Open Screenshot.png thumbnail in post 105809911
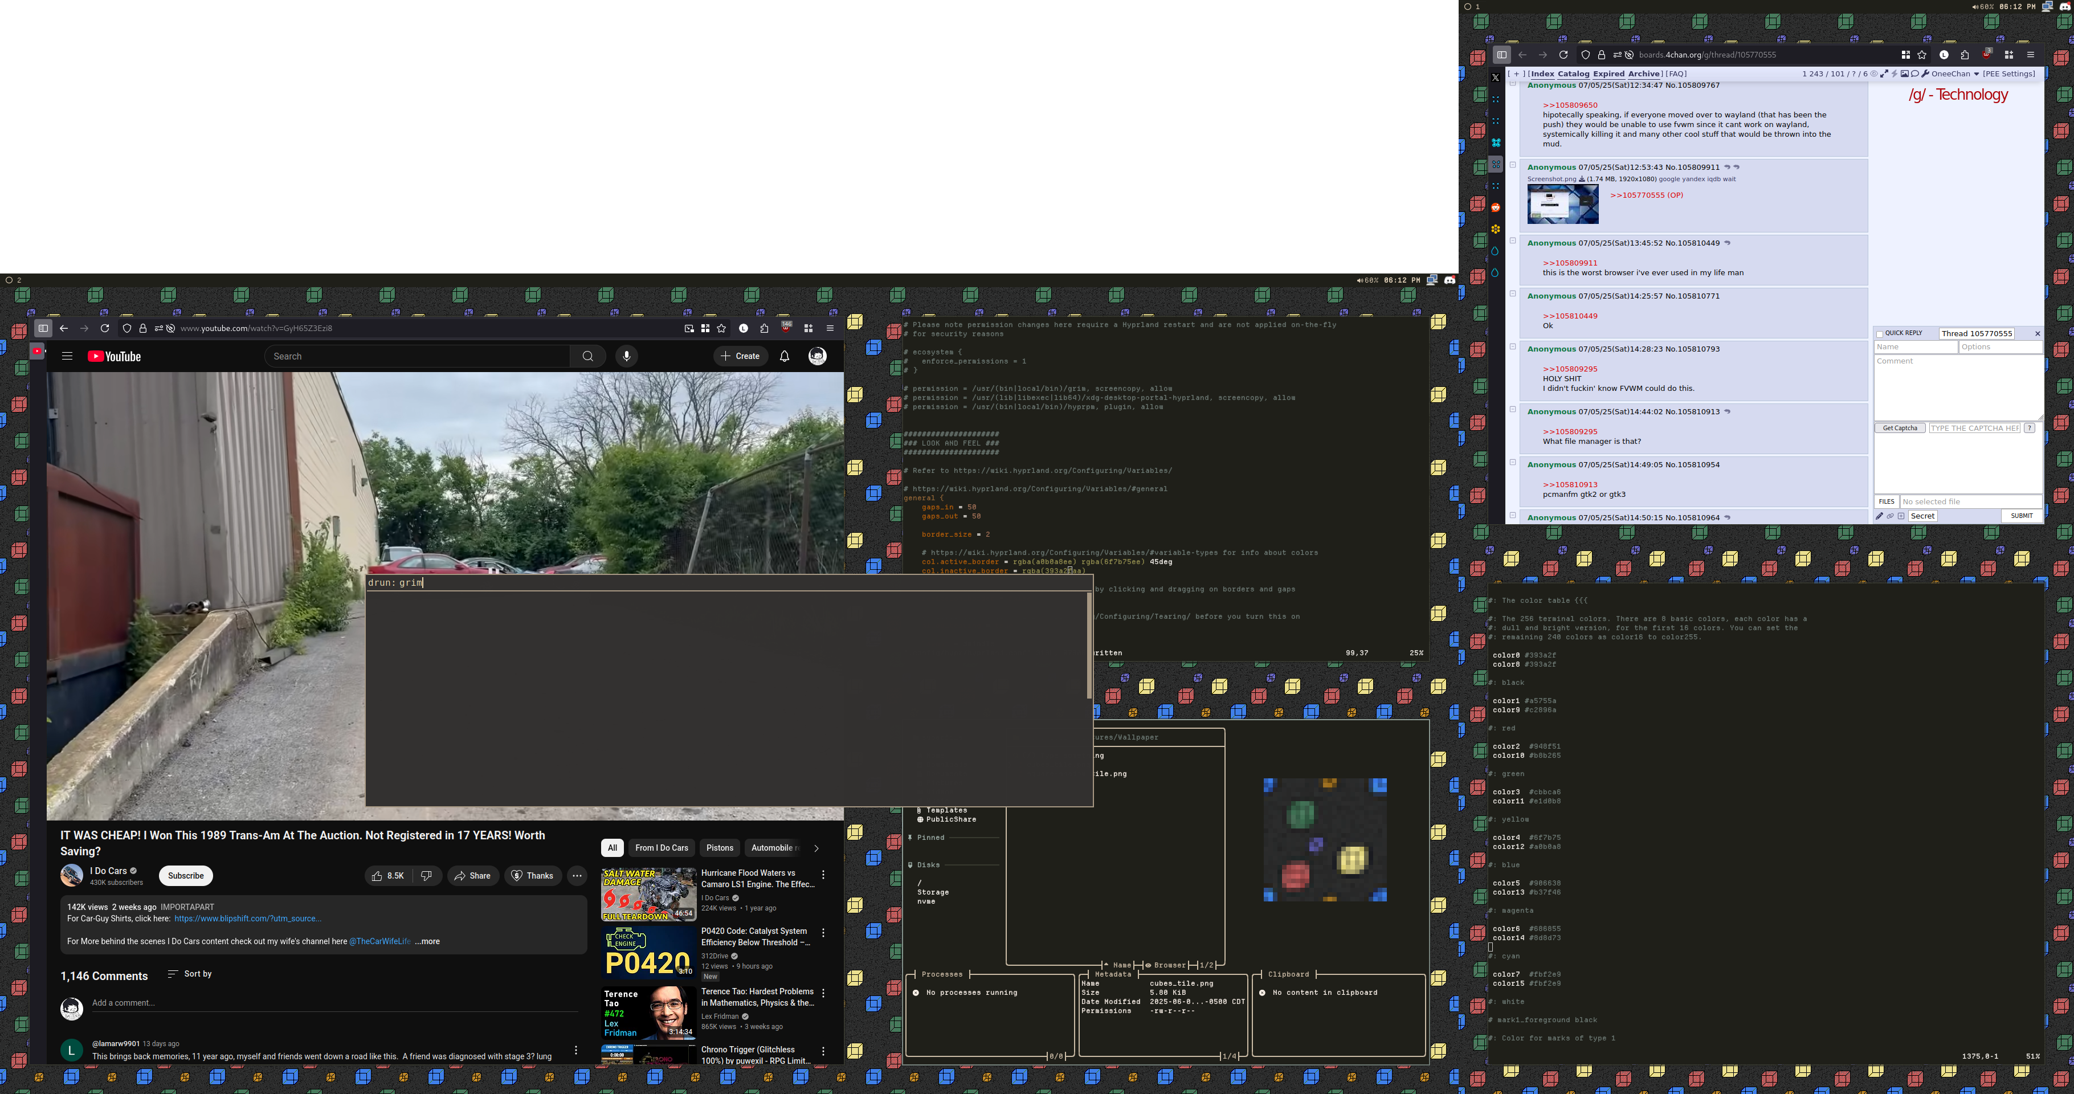Image resolution: width=2074 pixels, height=1094 pixels. pos(1563,203)
